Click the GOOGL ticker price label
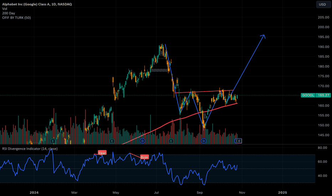 tap(308, 95)
